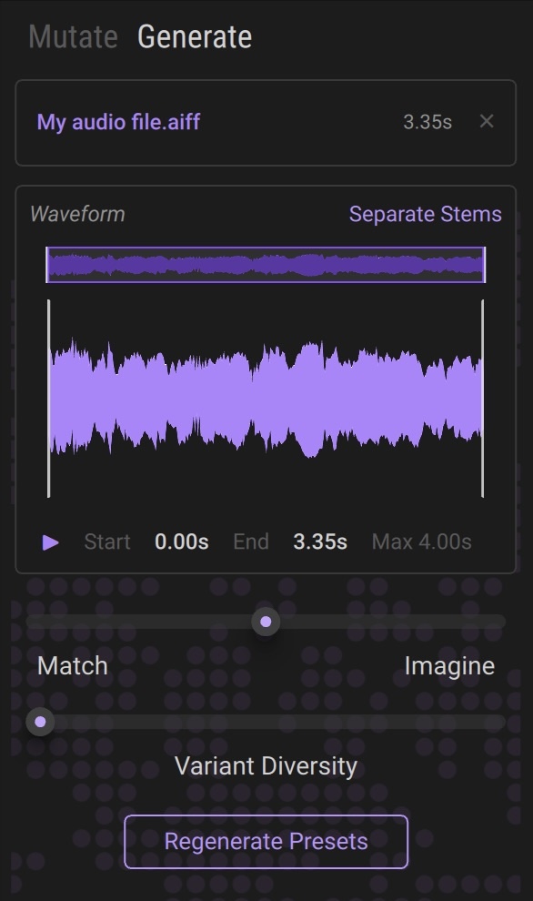Image resolution: width=533 pixels, height=901 pixels.
Task: Remove audio file with X icon
Action: pos(487,121)
